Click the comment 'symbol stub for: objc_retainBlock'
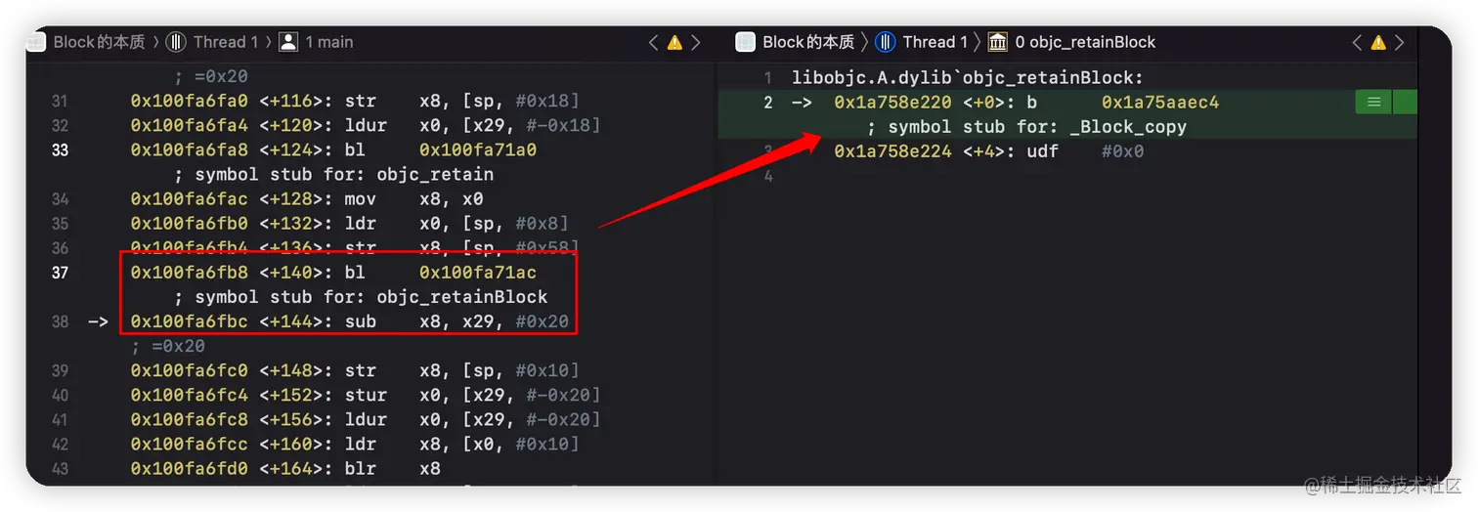This screenshot has width=1478, height=512. (x=361, y=297)
